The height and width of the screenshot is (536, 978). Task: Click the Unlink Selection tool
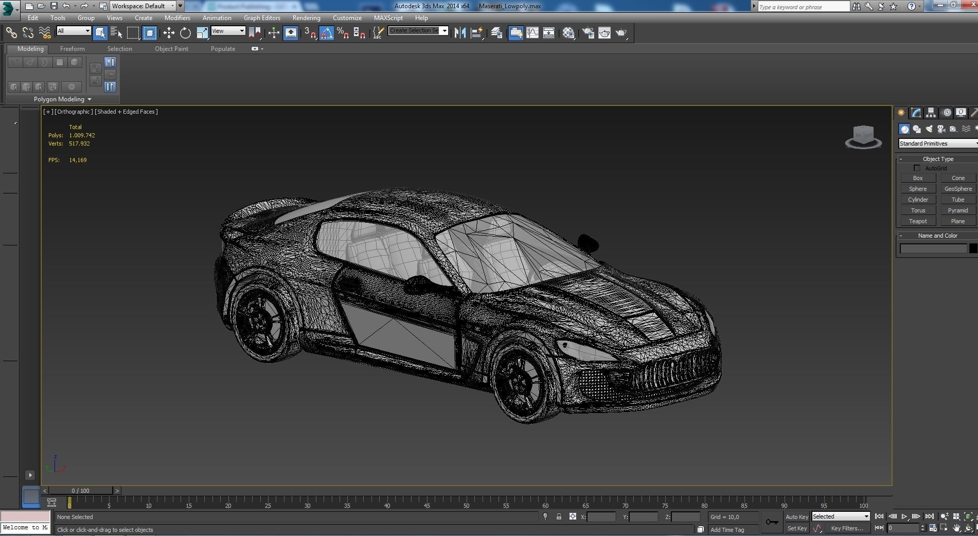(28, 33)
